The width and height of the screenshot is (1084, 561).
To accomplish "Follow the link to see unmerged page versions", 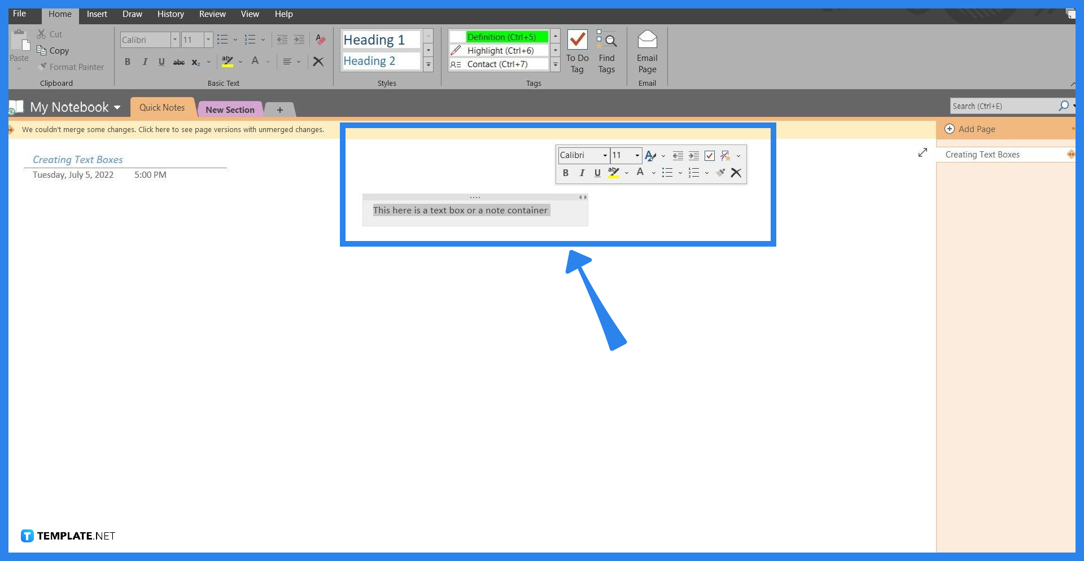I will (x=173, y=129).
